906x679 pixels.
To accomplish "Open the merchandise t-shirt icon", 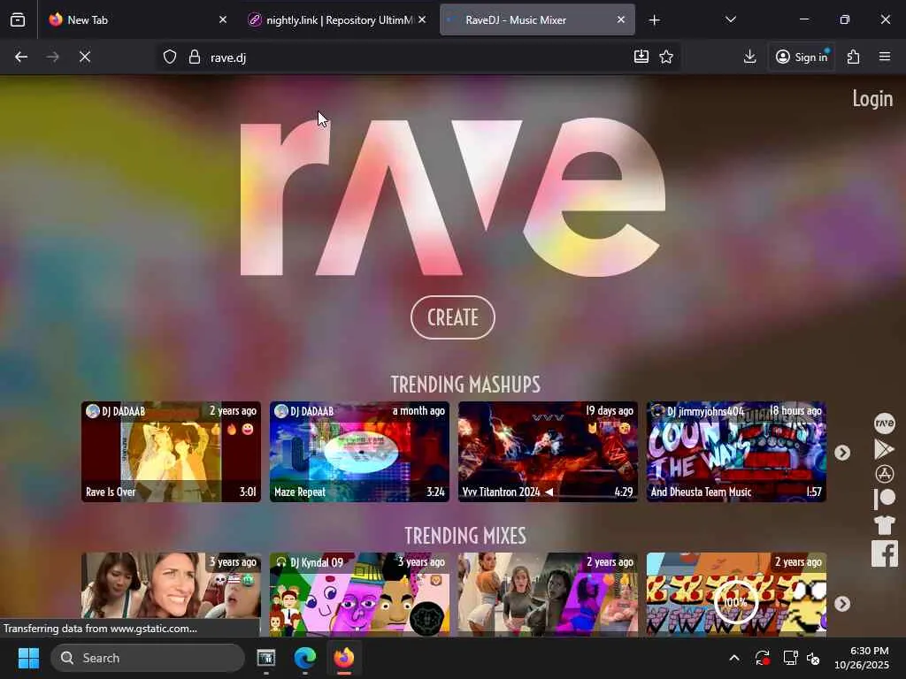I will click(x=884, y=525).
